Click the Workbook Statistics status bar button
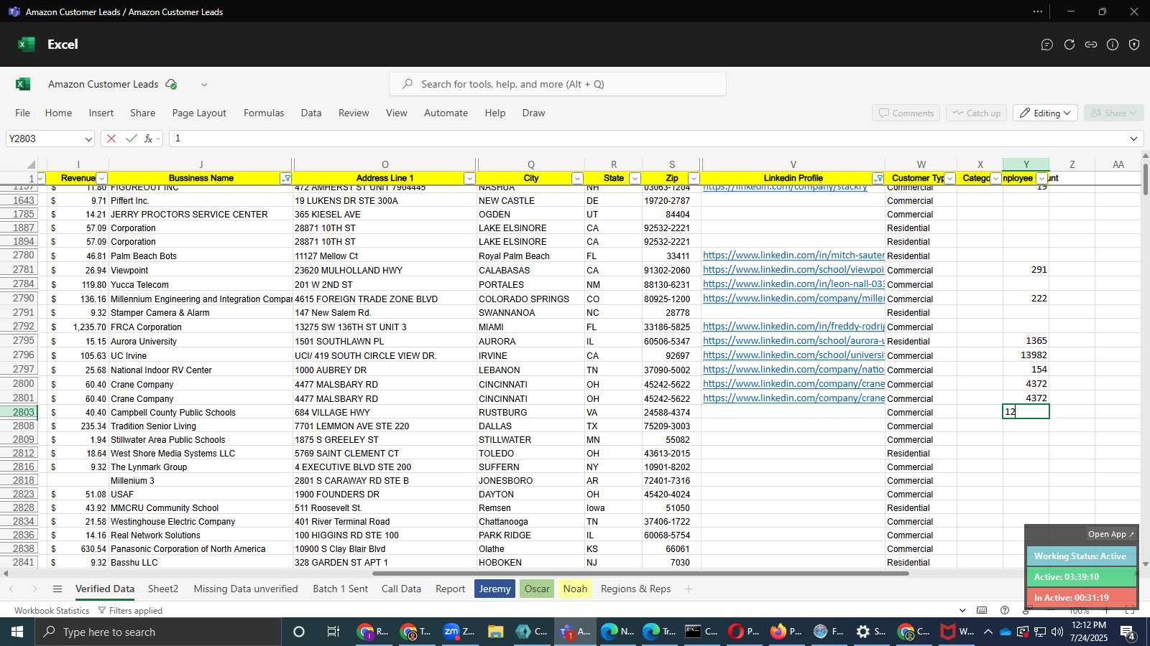This screenshot has height=646, width=1150. click(52, 611)
